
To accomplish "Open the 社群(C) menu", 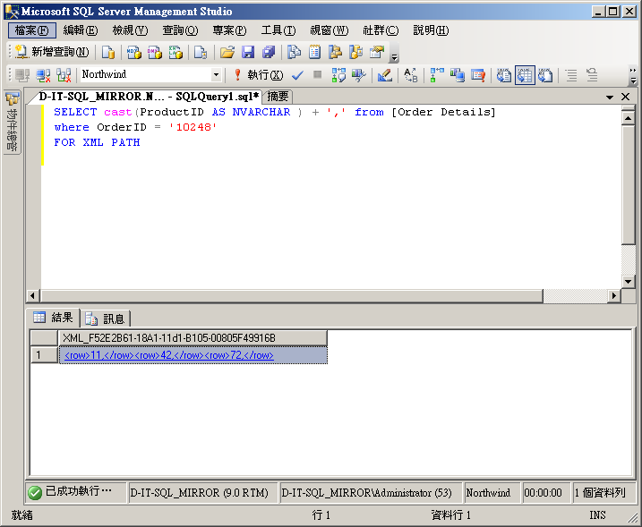I will coord(381,30).
